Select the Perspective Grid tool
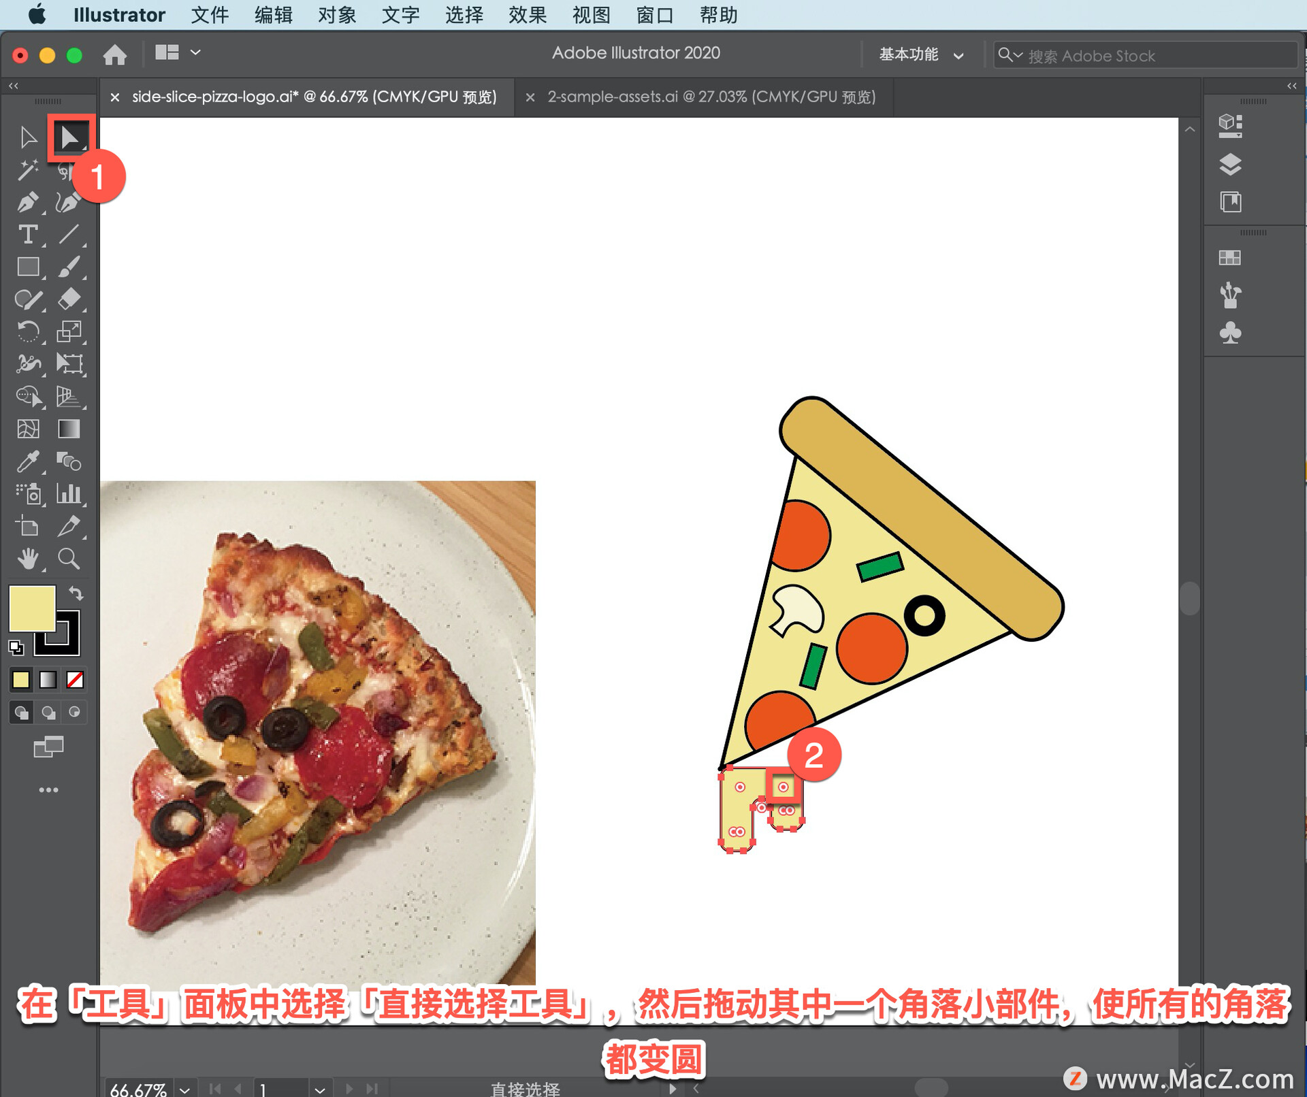 (69, 396)
